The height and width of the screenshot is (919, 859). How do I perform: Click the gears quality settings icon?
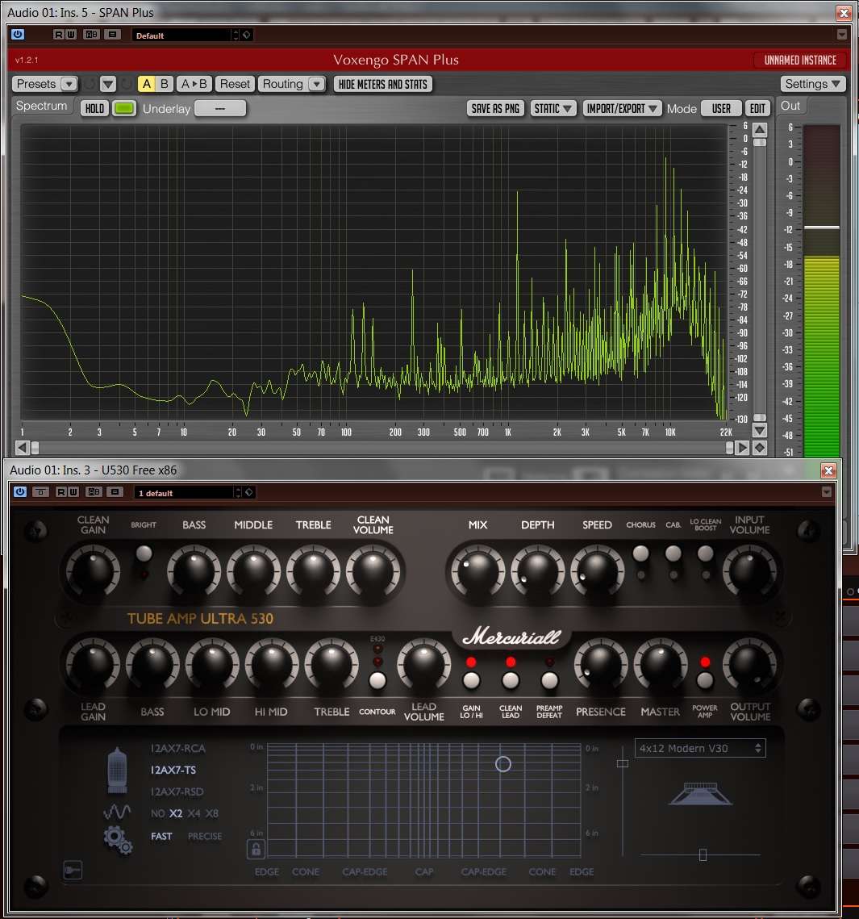(x=117, y=840)
